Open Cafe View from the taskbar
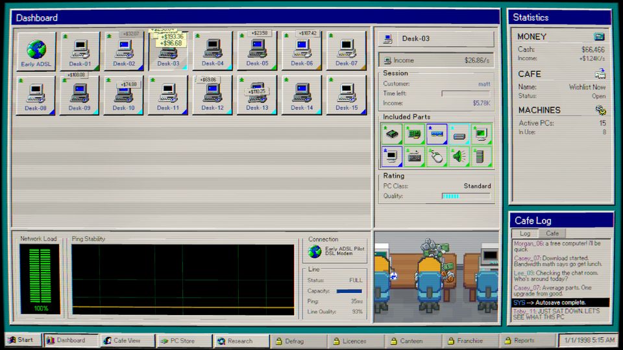The width and height of the screenshot is (623, 350). (127, 340)
